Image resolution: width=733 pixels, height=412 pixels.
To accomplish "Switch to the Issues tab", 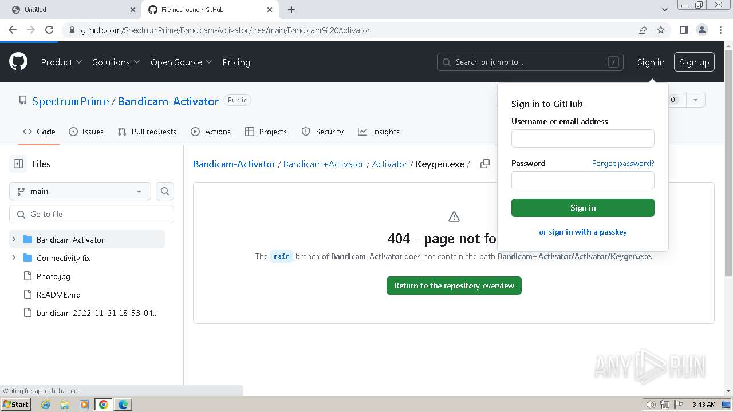I will coord(86,132).
